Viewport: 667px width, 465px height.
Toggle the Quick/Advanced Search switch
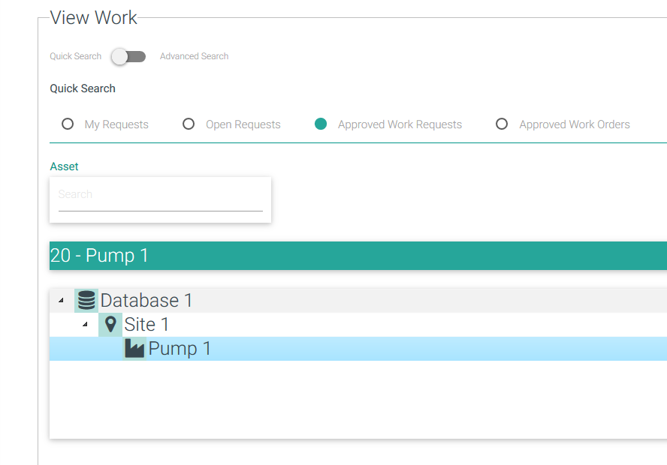pyautogui.click(x=128, y=56)
